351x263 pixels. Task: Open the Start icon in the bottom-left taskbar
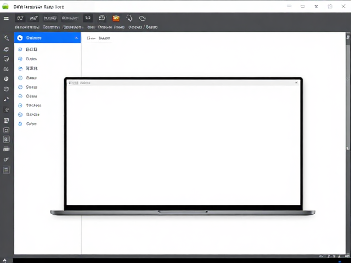[x=5, y=261]
